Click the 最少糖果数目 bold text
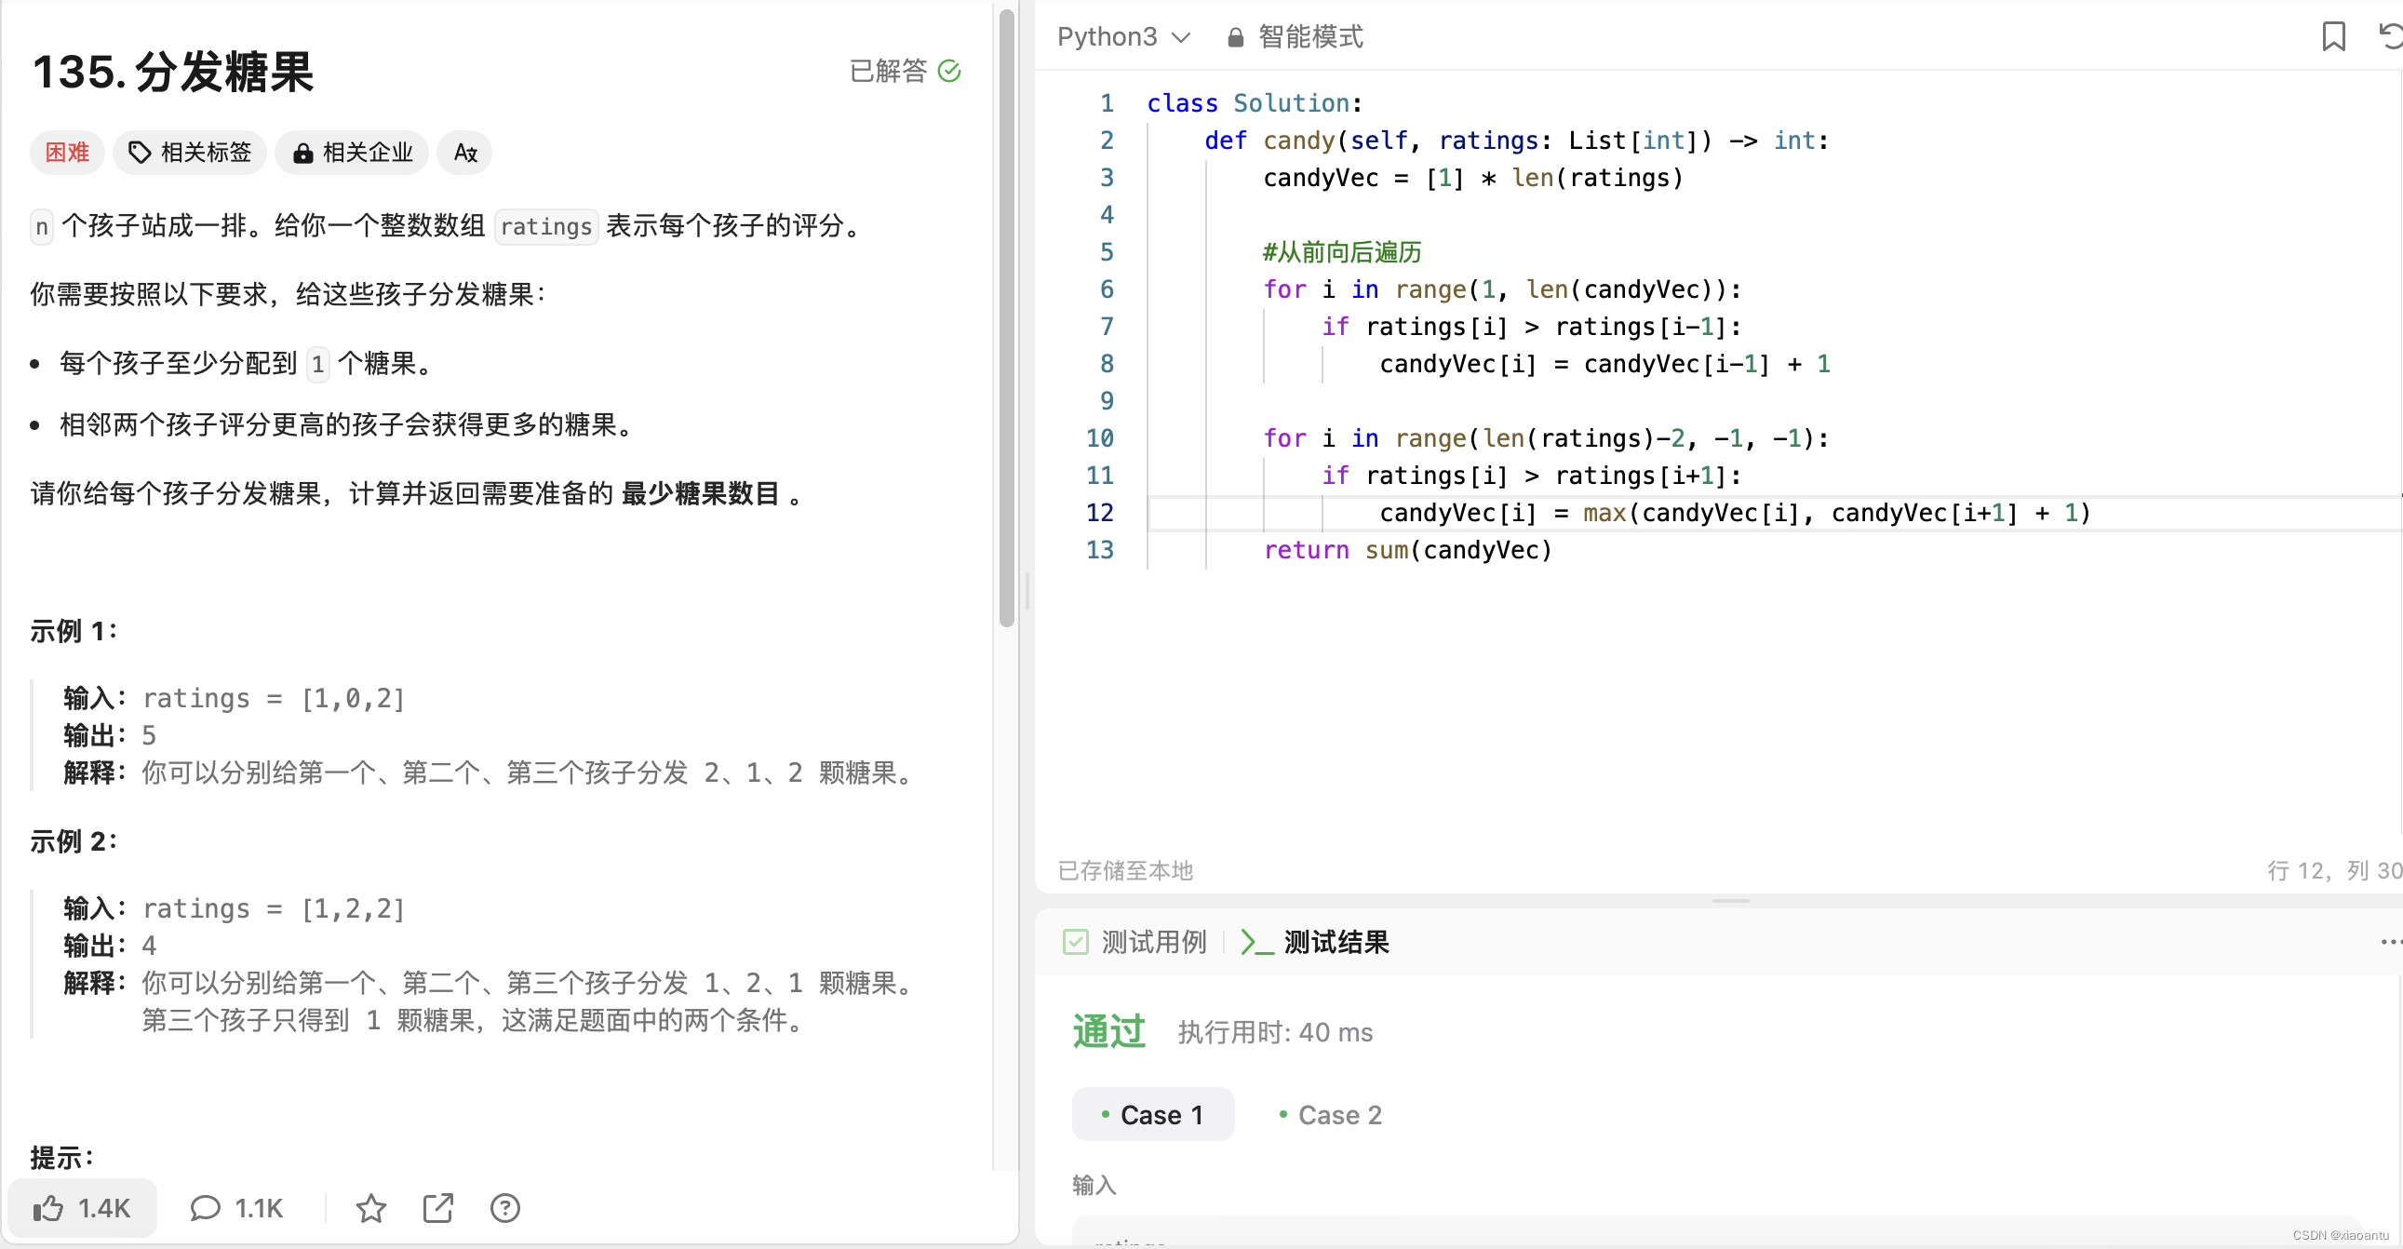The height and width of the screenshot is (1249, 2403). pos(700,492)
